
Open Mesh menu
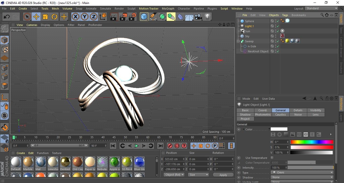pyautogui.click(x=55, y=9)
